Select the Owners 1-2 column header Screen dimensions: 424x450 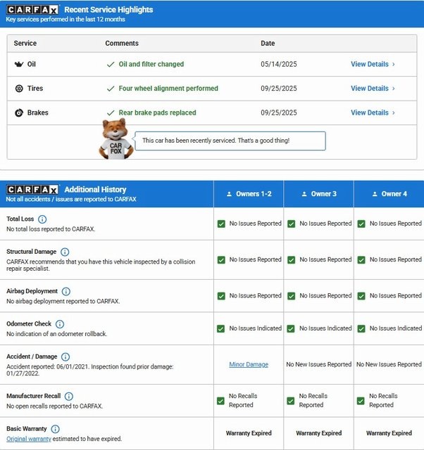pyautogui.click(x=249, y=194)
